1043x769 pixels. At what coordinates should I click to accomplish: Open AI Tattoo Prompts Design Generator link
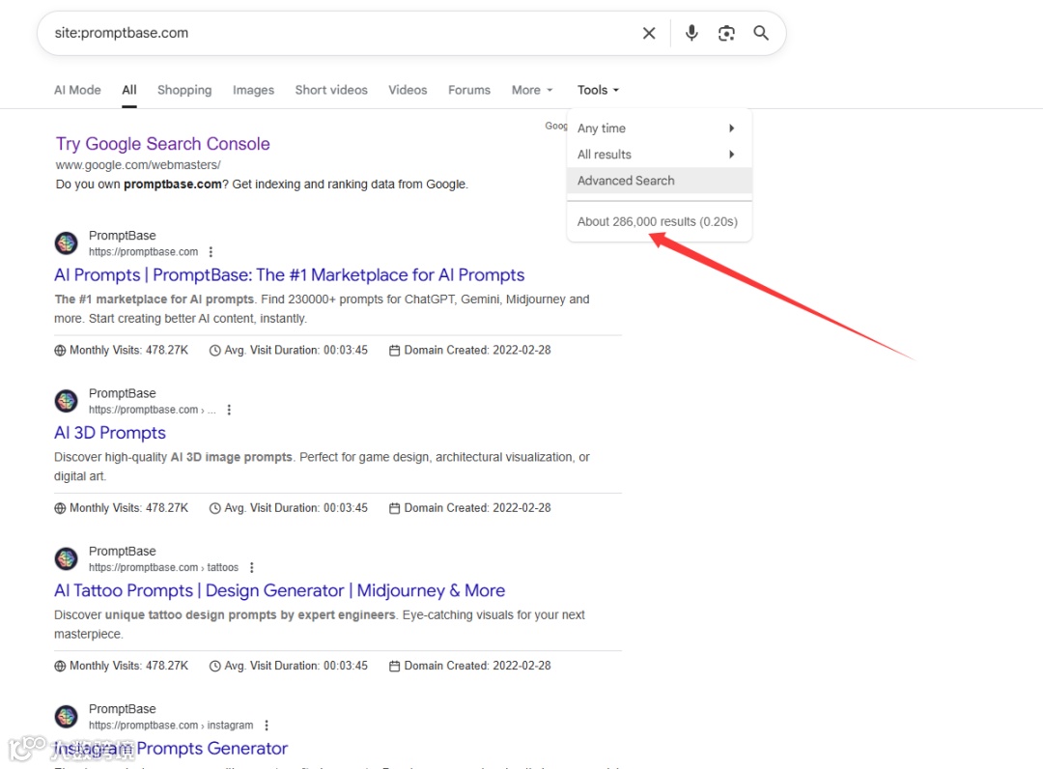click(x=279, y=590)
